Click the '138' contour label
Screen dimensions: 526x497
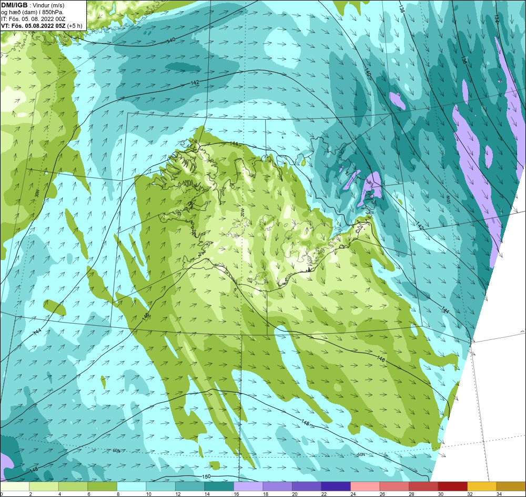[402, 9]
